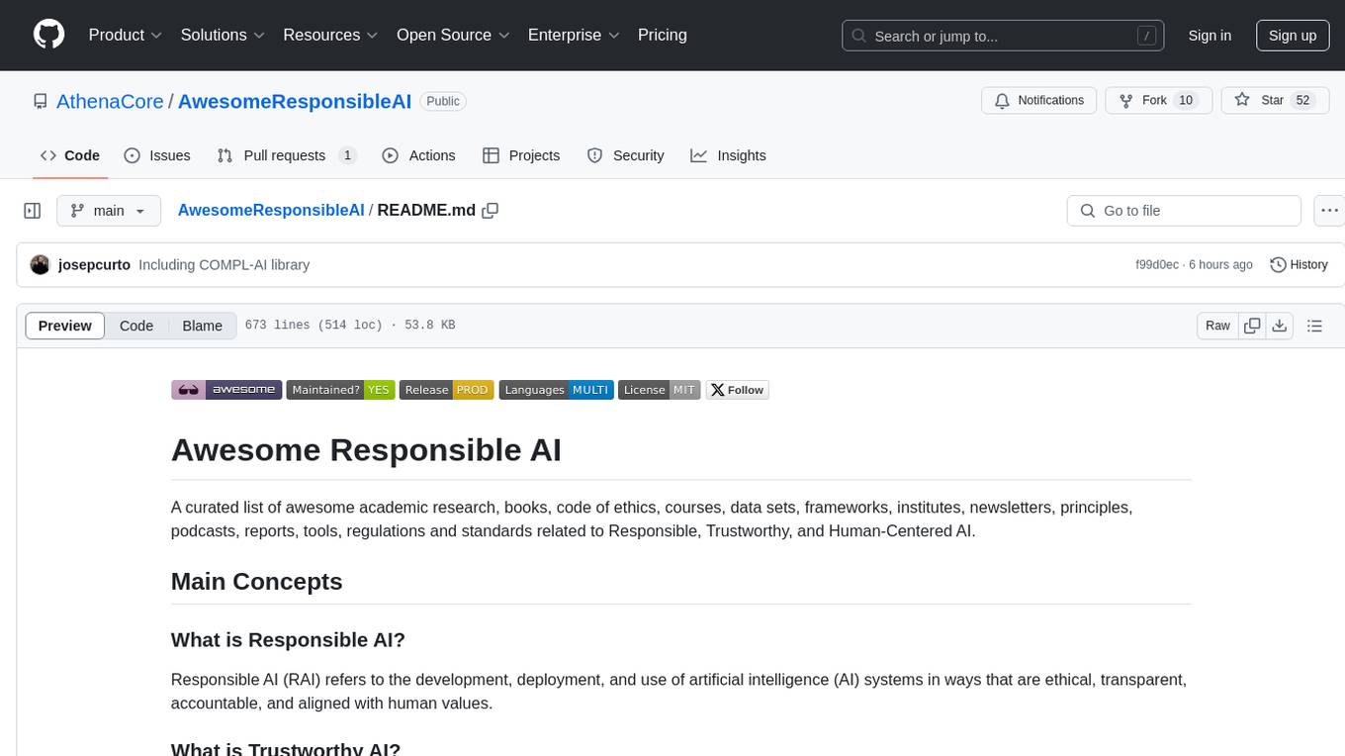The image size is (1345, 756).
Task: Toggle the file tree side panel
Action: [33, 211]
